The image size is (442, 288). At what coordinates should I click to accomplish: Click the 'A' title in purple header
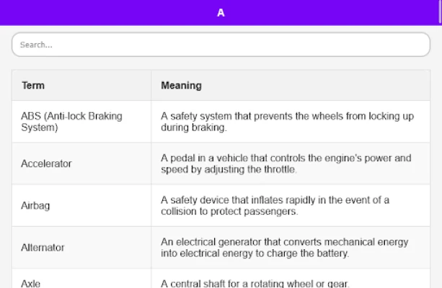(221, 13)
